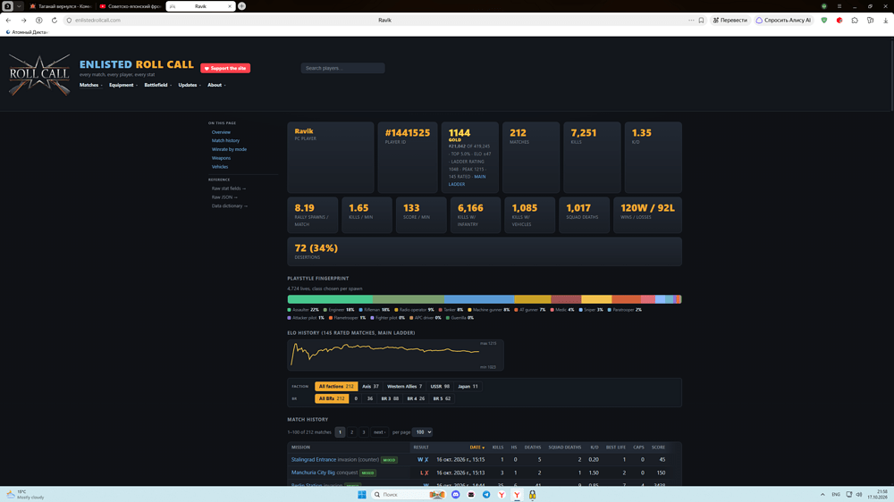The width and height of the screenshot is (894, 502).
Task: Open the browser downloads arrow icon
Action: [x=885, y=20]
